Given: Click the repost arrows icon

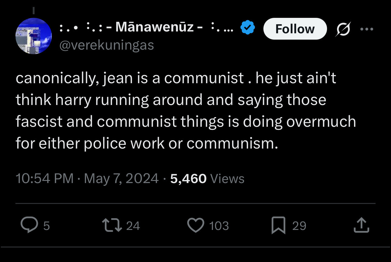Looking at the screenshot, I should pos(110,226).
